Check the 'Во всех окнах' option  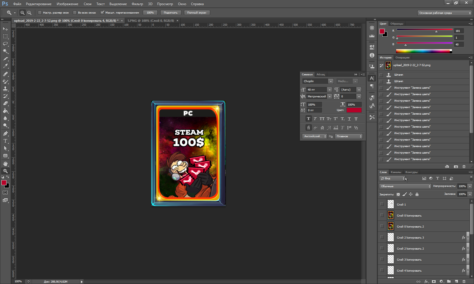coord(75,13)
